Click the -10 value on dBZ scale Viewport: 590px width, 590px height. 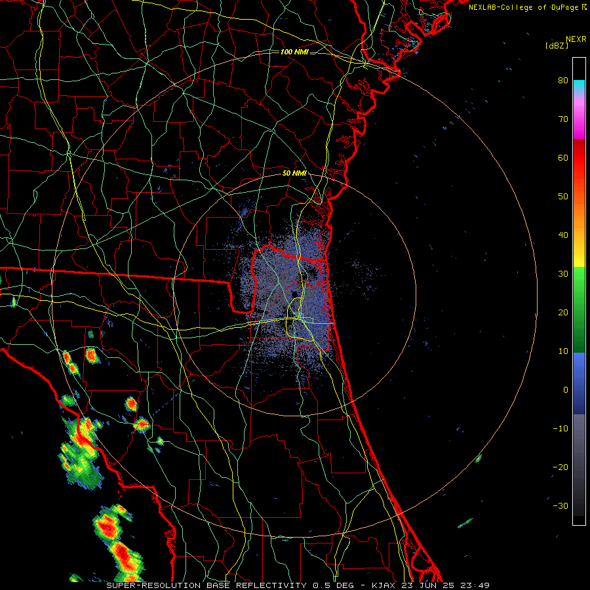pyautogui.click(x=560, y=429)
